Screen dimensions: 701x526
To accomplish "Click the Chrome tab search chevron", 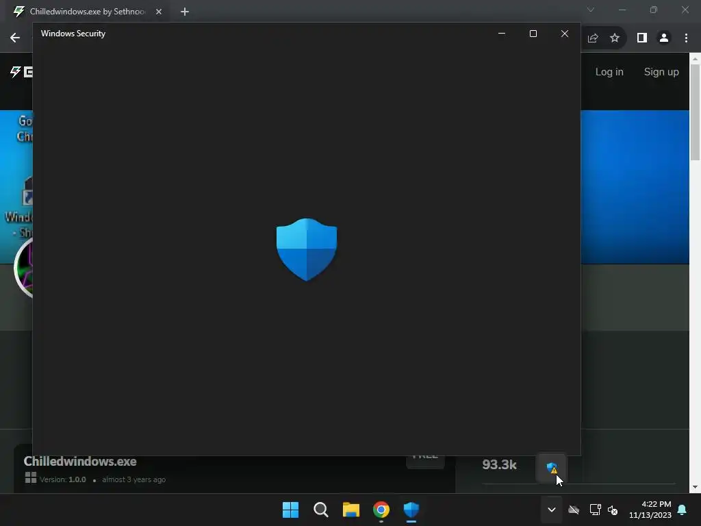I will point(591,10).
